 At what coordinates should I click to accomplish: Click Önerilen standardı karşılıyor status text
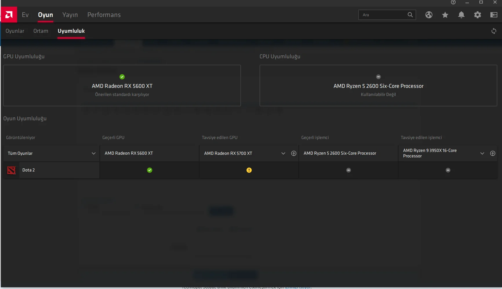122,94
